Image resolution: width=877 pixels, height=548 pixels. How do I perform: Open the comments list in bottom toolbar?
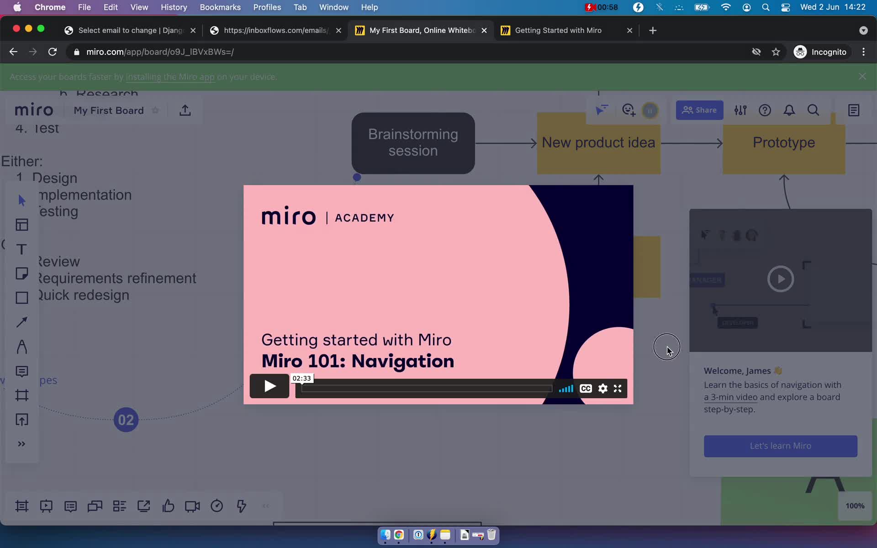pyautogui.click(x=70, y=506)
